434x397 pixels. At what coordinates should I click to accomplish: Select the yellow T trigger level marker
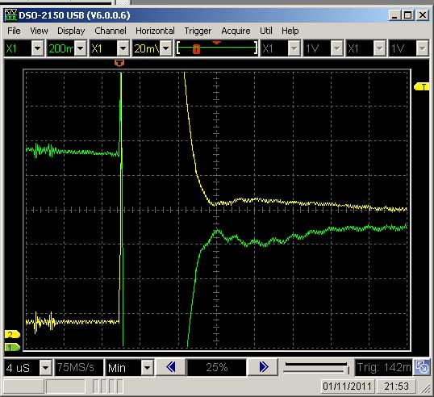421,86
